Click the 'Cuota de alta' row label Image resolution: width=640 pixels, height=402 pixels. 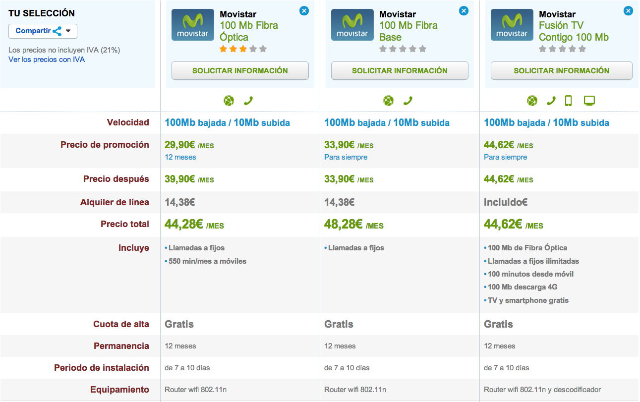pos(121,324)
